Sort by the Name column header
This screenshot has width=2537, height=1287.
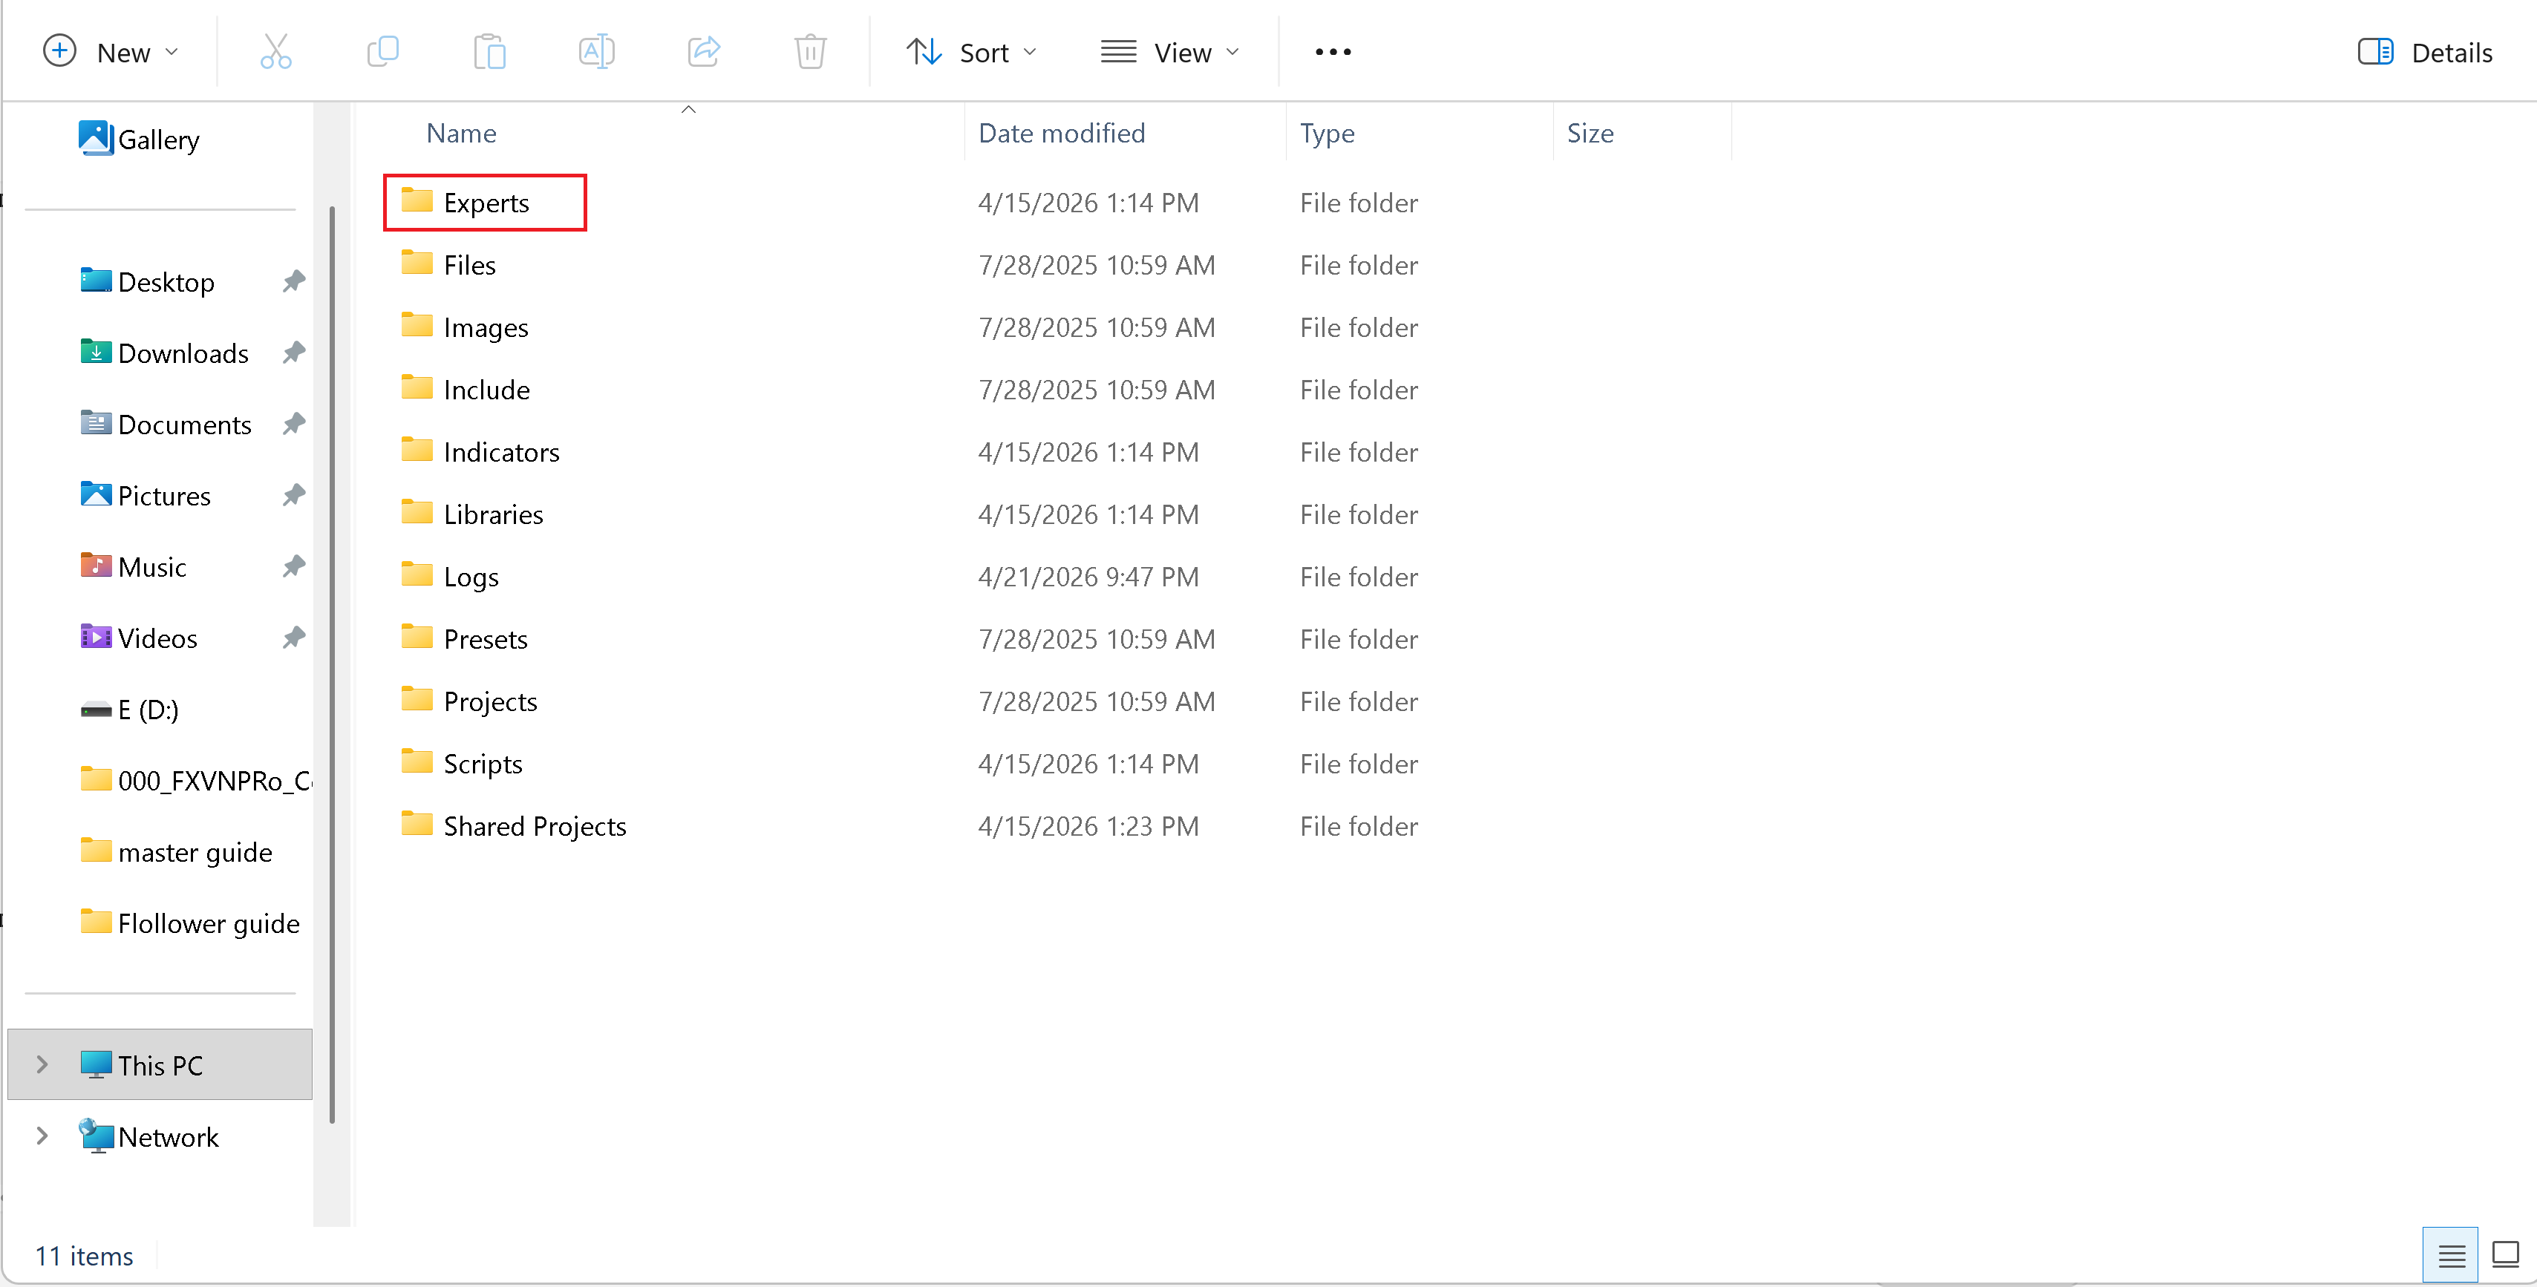click(461, 133)
